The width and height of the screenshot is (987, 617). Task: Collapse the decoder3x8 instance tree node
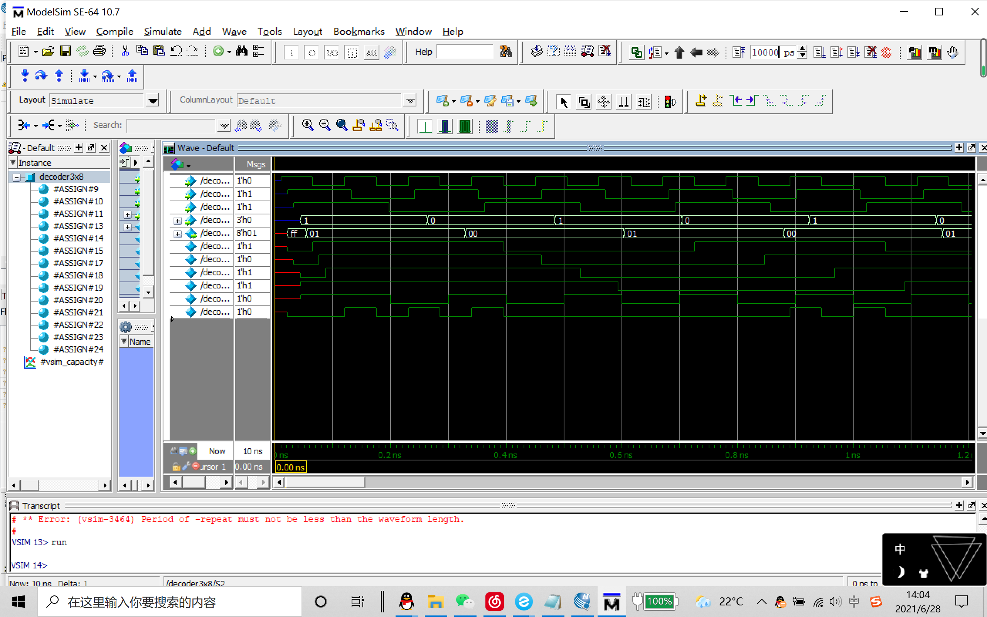click(17, 177)
